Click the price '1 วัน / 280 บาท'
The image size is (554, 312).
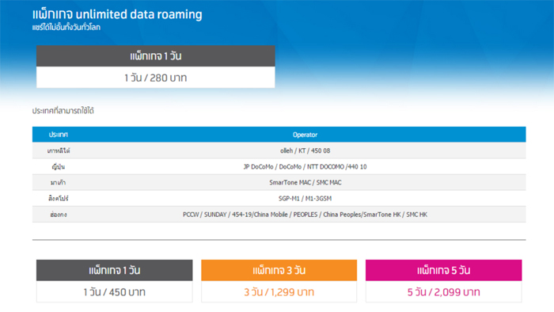tap(155, 78)
